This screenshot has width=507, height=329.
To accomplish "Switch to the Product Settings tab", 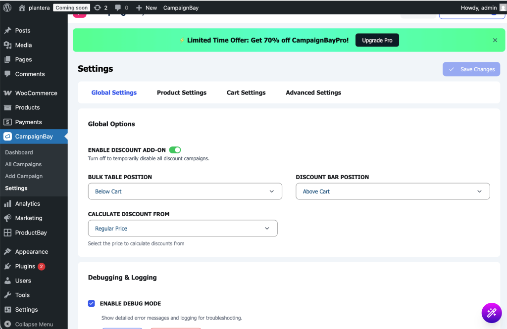I will [x=182, y=93].
